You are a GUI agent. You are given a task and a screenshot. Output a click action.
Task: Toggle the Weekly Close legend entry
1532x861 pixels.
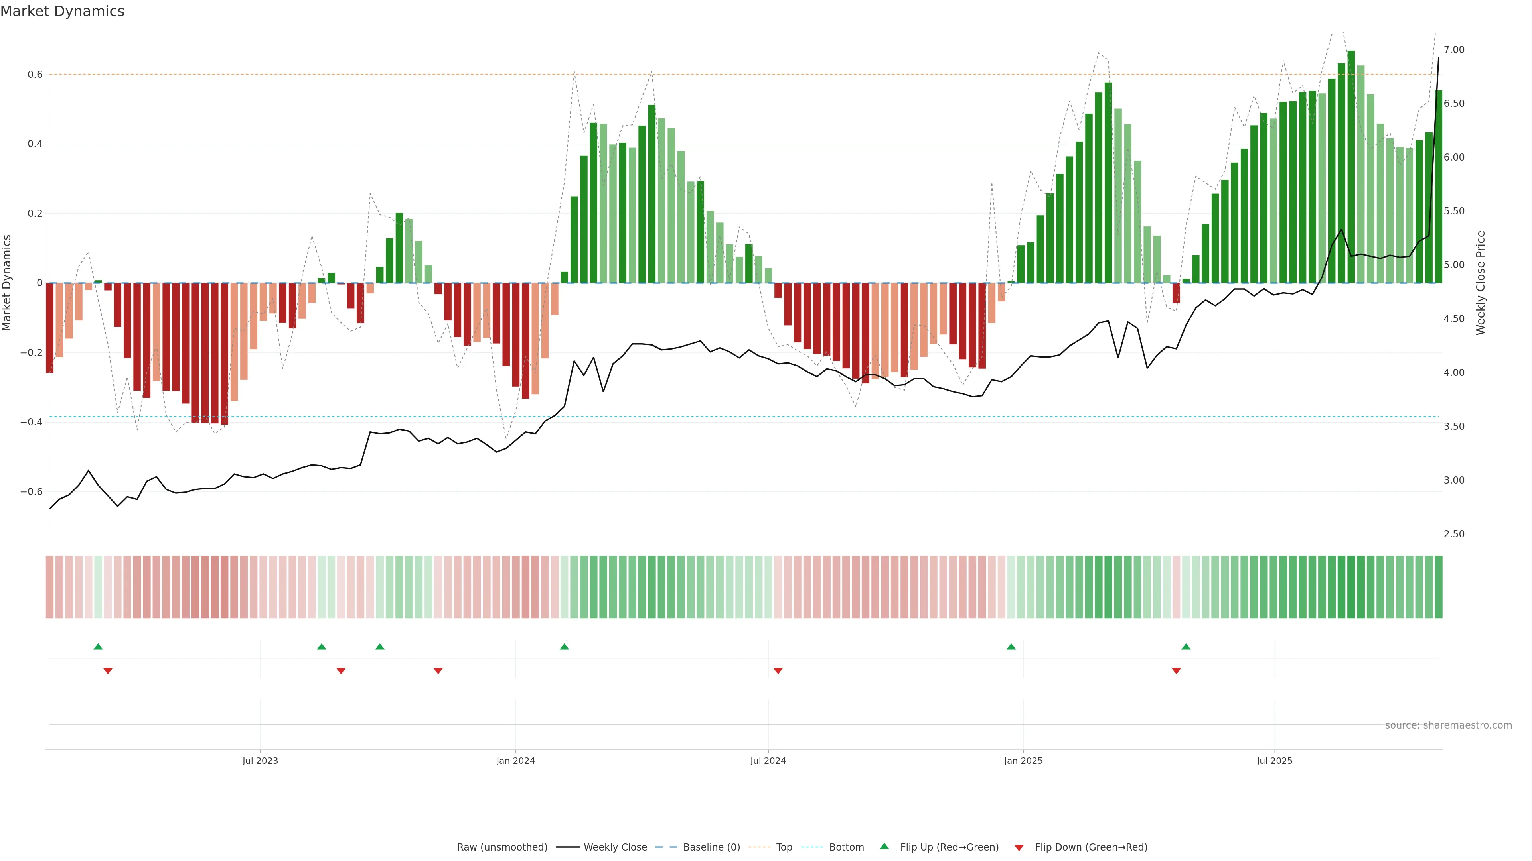pyautogui.click(x=615, y=847)
